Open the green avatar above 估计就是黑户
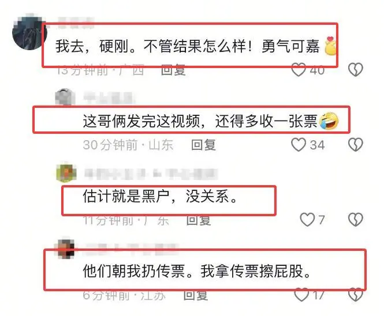 65,172
